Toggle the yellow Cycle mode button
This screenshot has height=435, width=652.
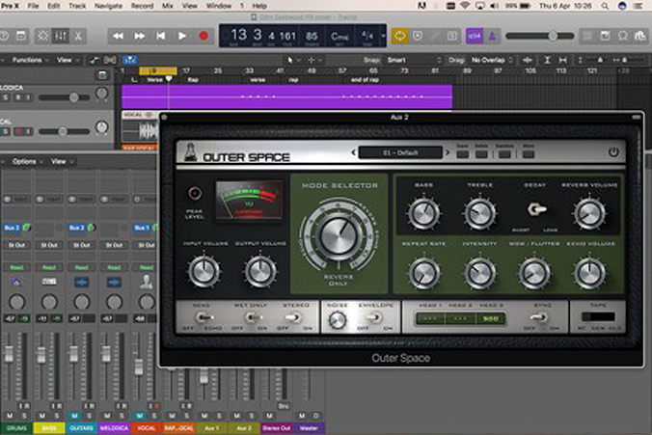(399, 37)
